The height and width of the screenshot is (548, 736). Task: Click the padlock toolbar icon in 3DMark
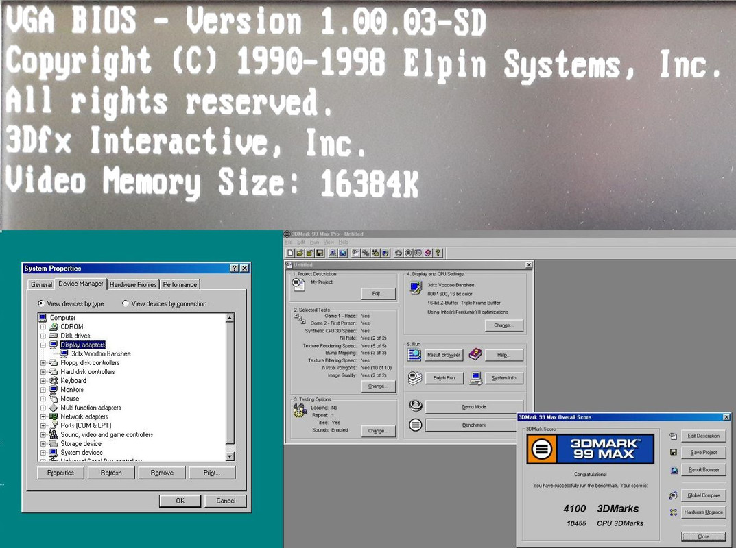310,253
